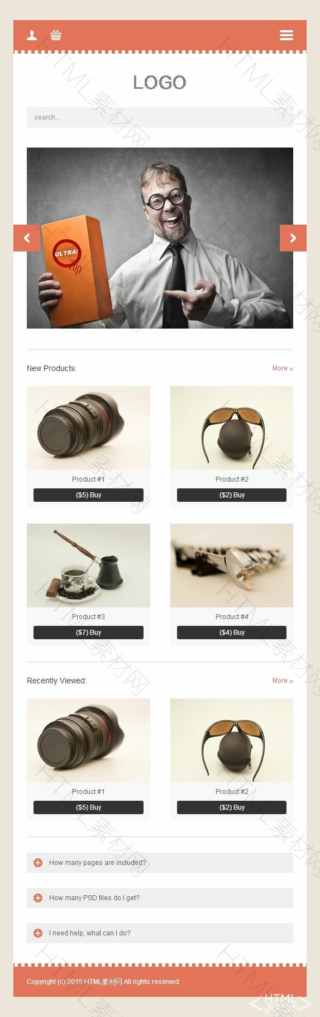
Task: Click the ($4) Buy button for Product #4
Action: 232,633
